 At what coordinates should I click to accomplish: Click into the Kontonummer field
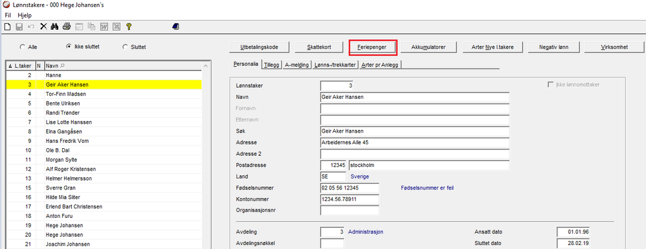tap(349, 199)
